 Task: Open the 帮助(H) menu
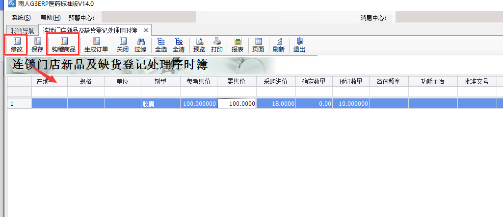(x=51, y=18)
